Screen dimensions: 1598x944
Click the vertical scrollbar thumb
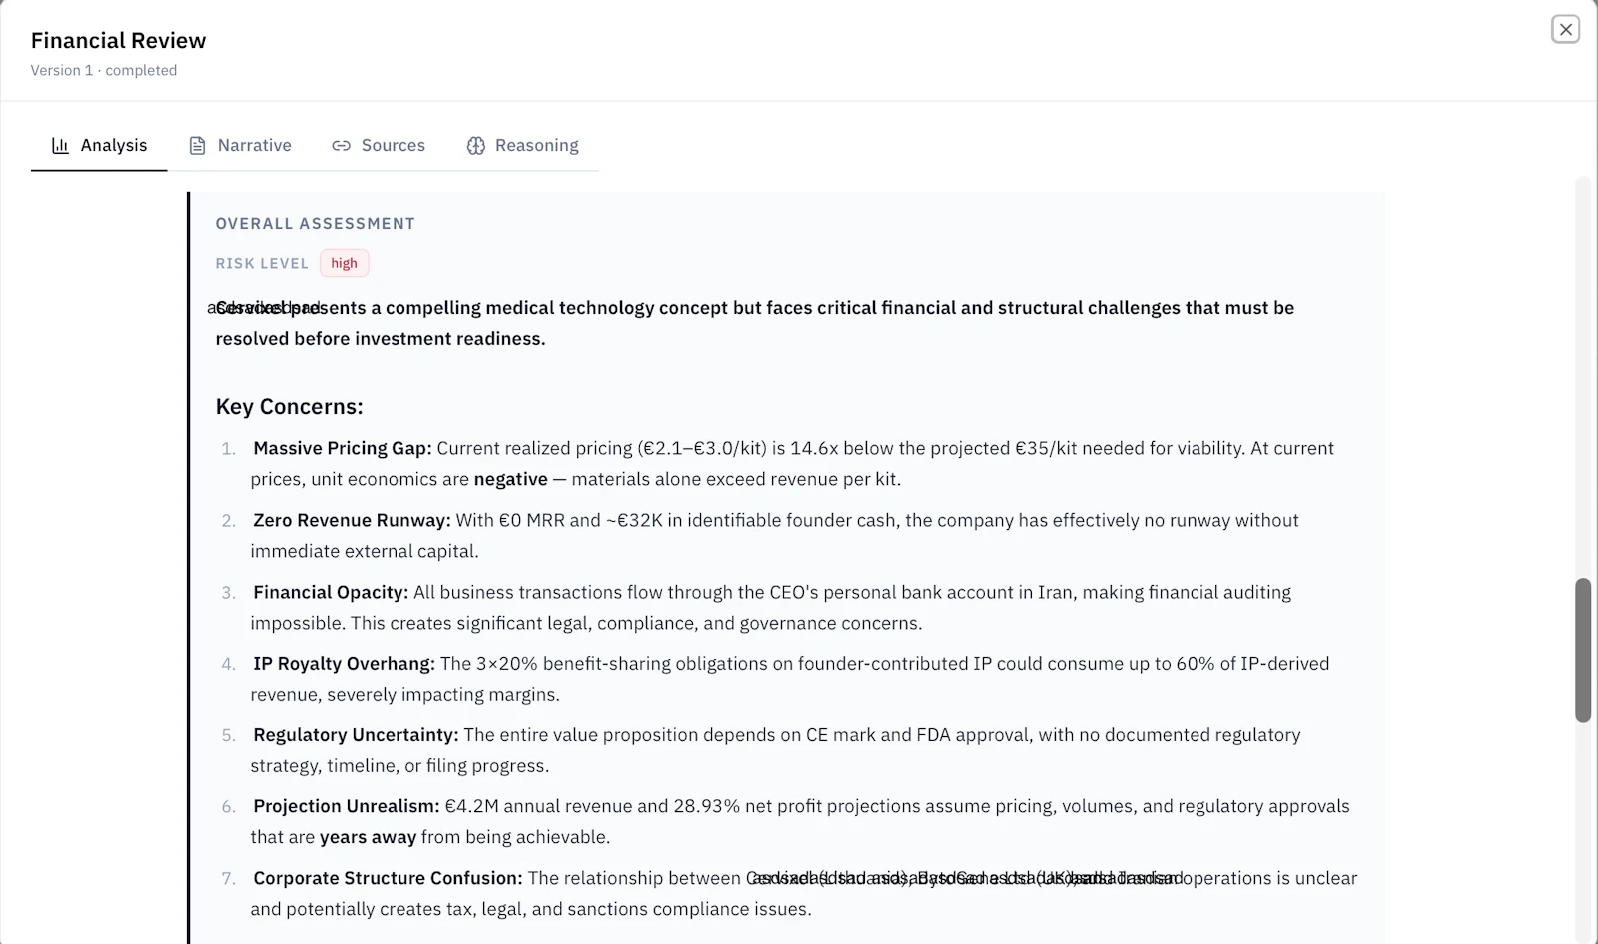point(1583,650)
